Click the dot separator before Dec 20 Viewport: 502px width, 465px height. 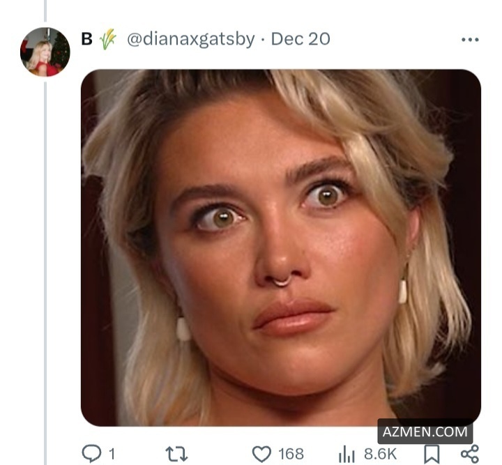263,39
